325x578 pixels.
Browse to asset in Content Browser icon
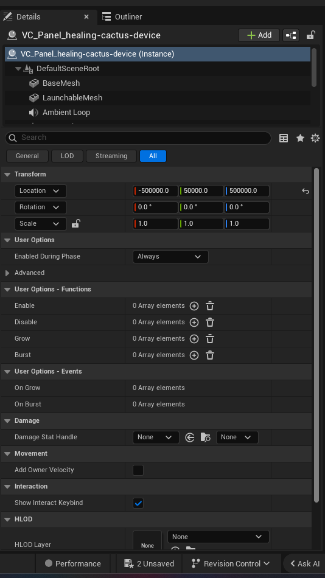[x=206, y=437]
